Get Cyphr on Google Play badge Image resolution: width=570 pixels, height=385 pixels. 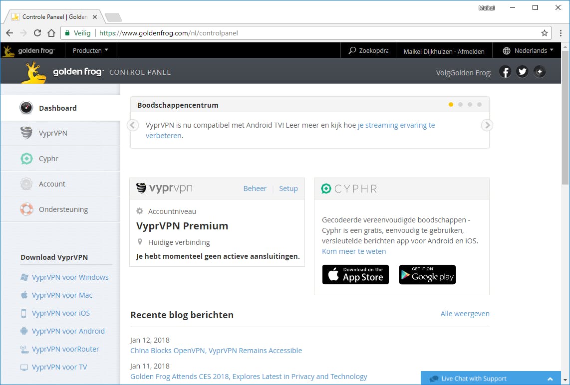427,275
